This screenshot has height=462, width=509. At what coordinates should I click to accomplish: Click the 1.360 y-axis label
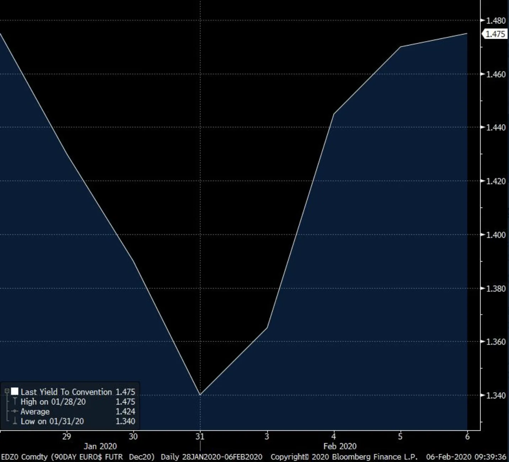tap(496, 342)
